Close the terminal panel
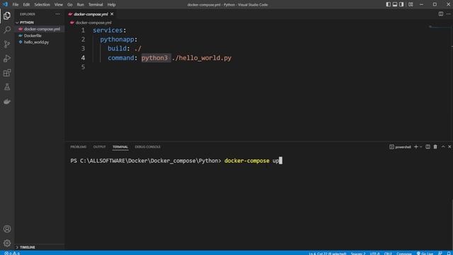 pyautogui.click(x=449, y=147)
